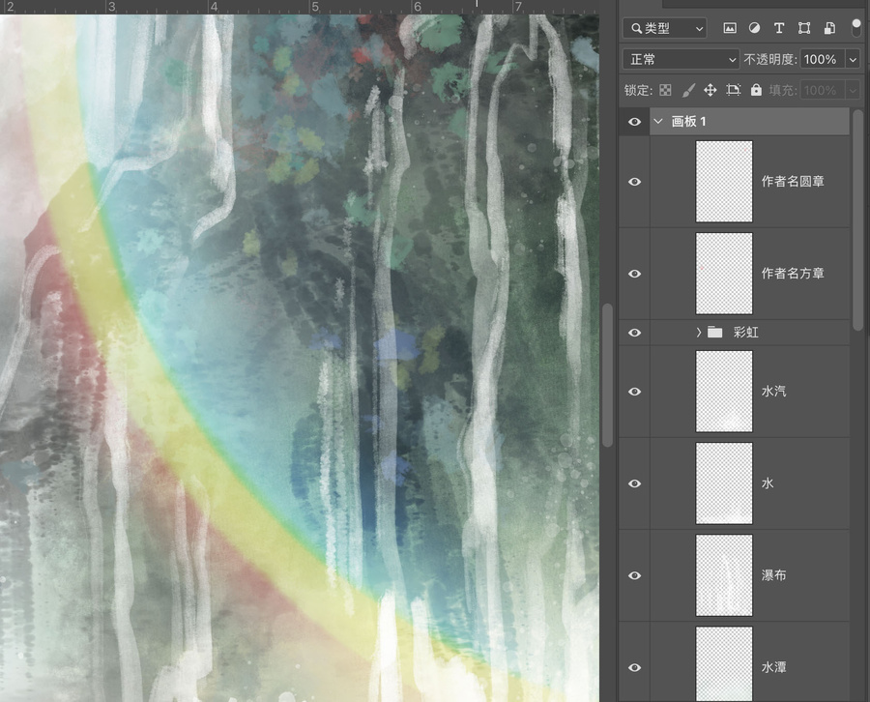Lock artboard nesting icon
870x702 pixels.
(733, 90)
